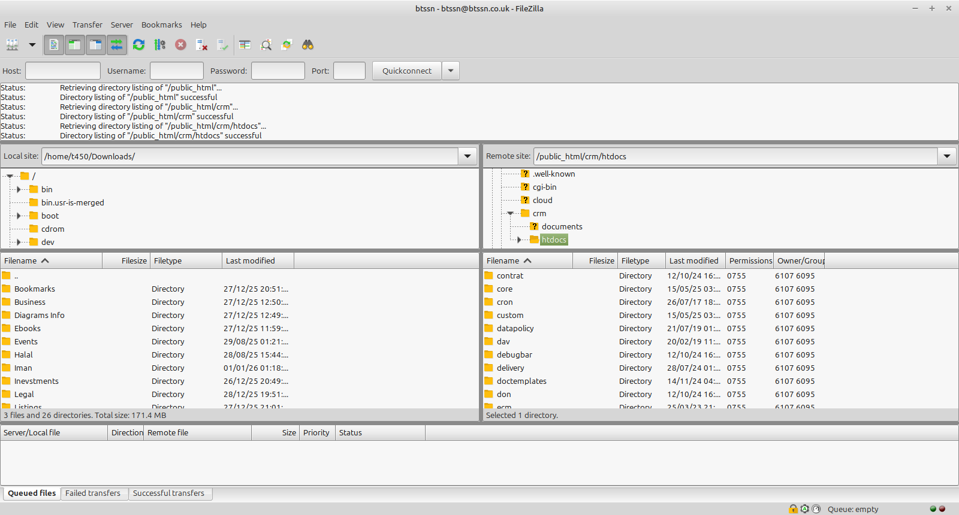Open the directory listing filters dialog

pyautogui.click(x=245, y=45)
